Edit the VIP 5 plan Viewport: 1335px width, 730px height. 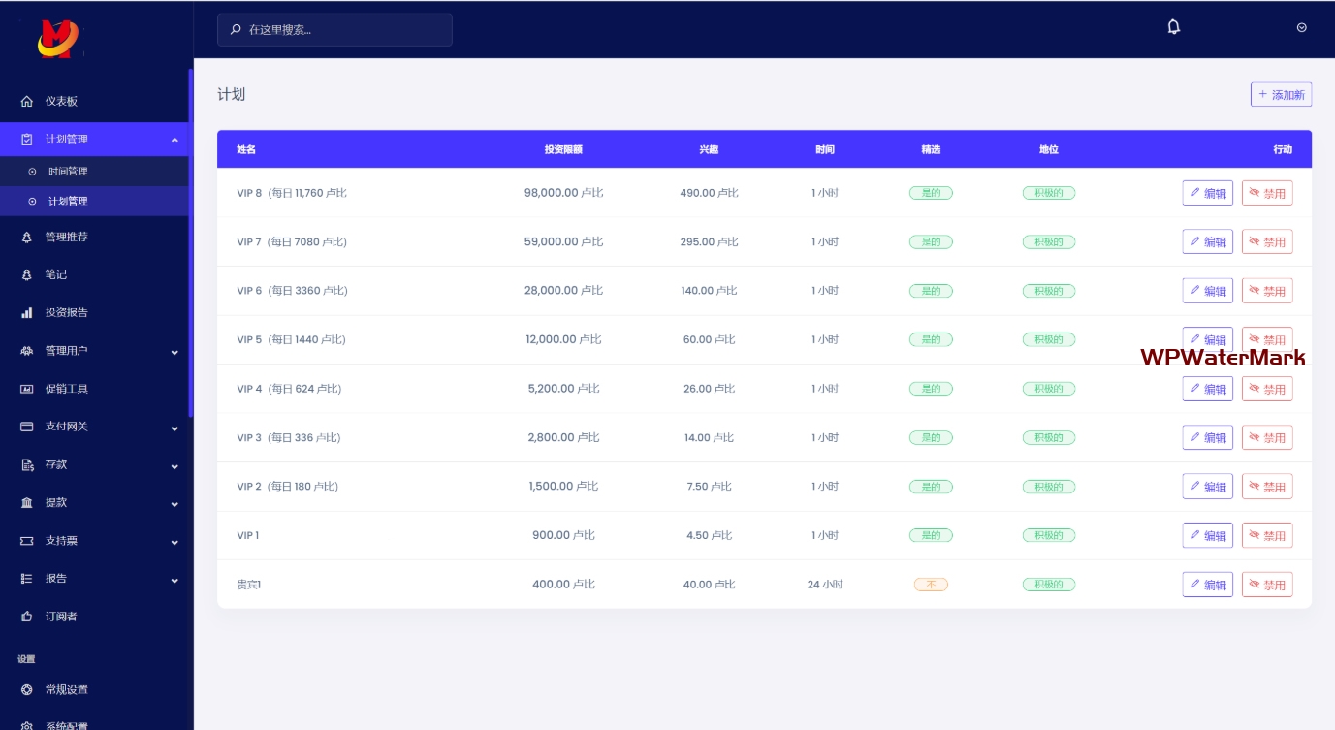1207,339
